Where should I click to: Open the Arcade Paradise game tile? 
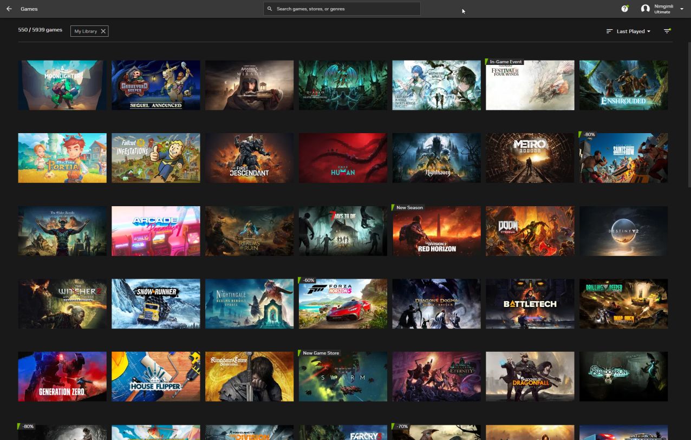click(156, 231)
